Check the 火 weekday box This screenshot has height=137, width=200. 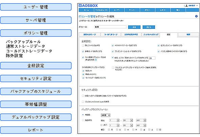tap(117, 130)
